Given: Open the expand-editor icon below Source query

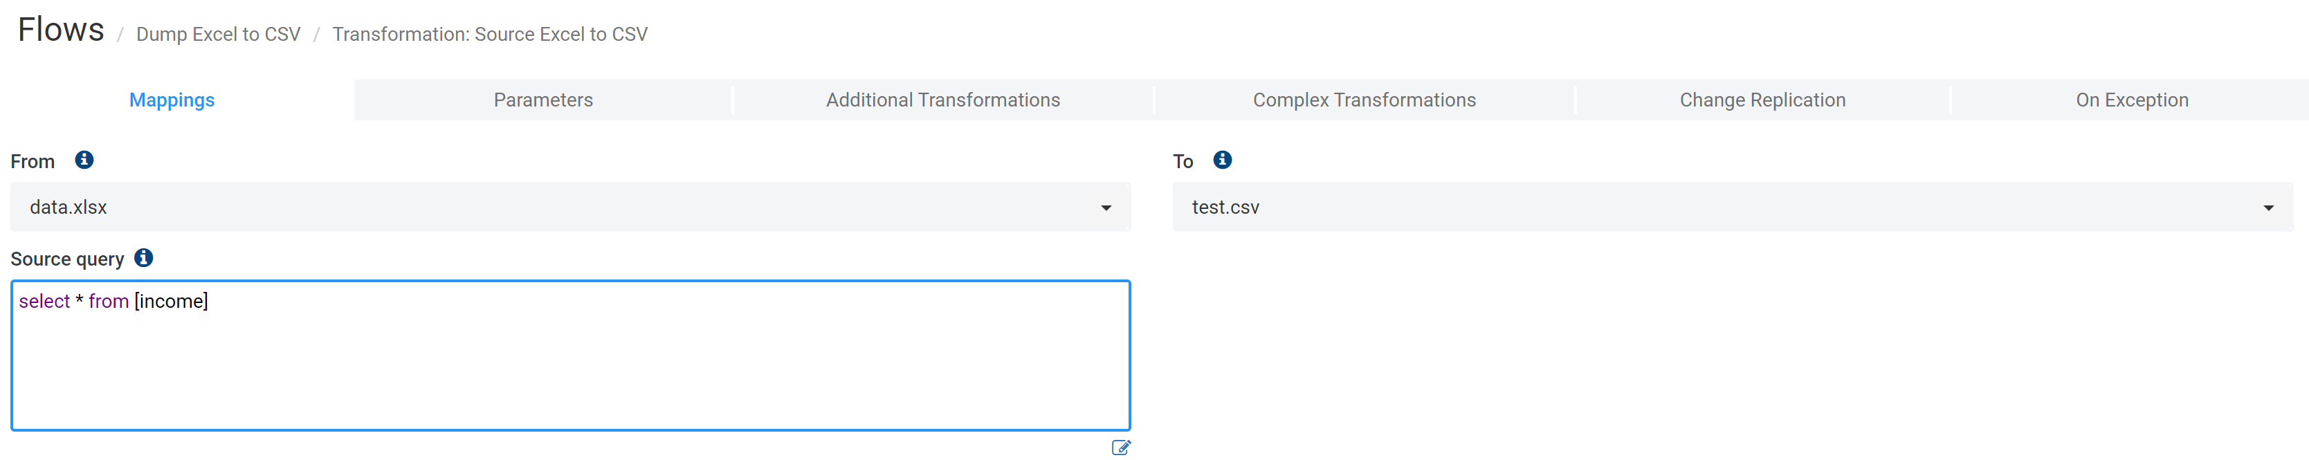Looking at the screenshot, I should 1120,447.
